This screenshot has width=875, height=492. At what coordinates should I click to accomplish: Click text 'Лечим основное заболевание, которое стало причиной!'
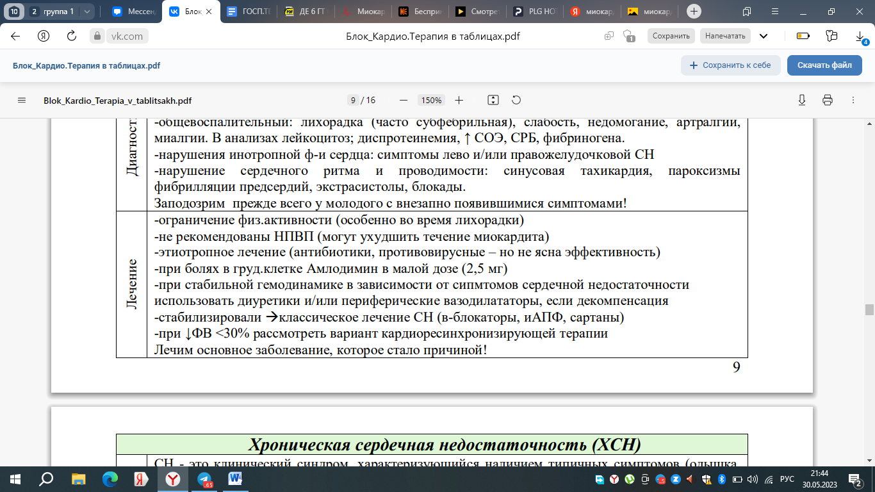(321, 350)
